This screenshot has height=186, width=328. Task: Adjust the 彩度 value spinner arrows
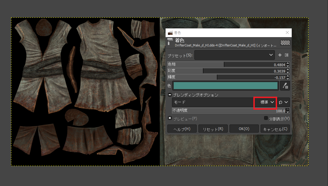click(x=288, y=71)
